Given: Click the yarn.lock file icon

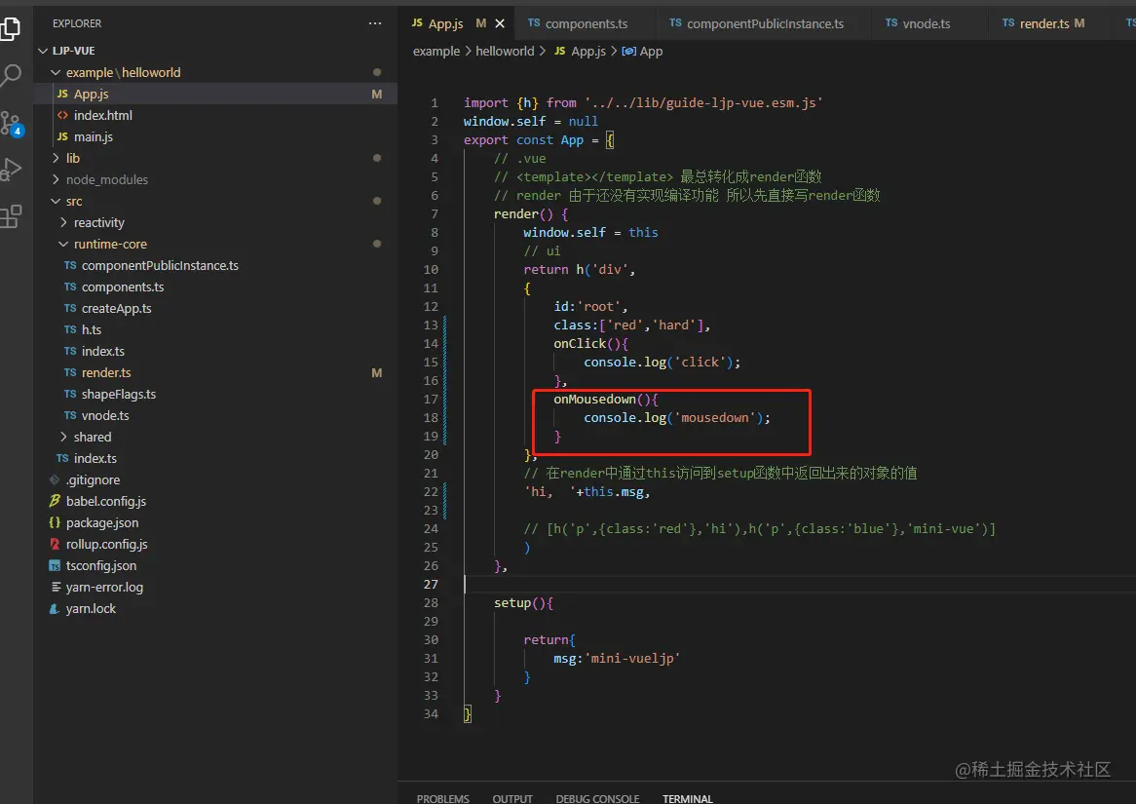Looking at the screenshot, I should [55, 608].
